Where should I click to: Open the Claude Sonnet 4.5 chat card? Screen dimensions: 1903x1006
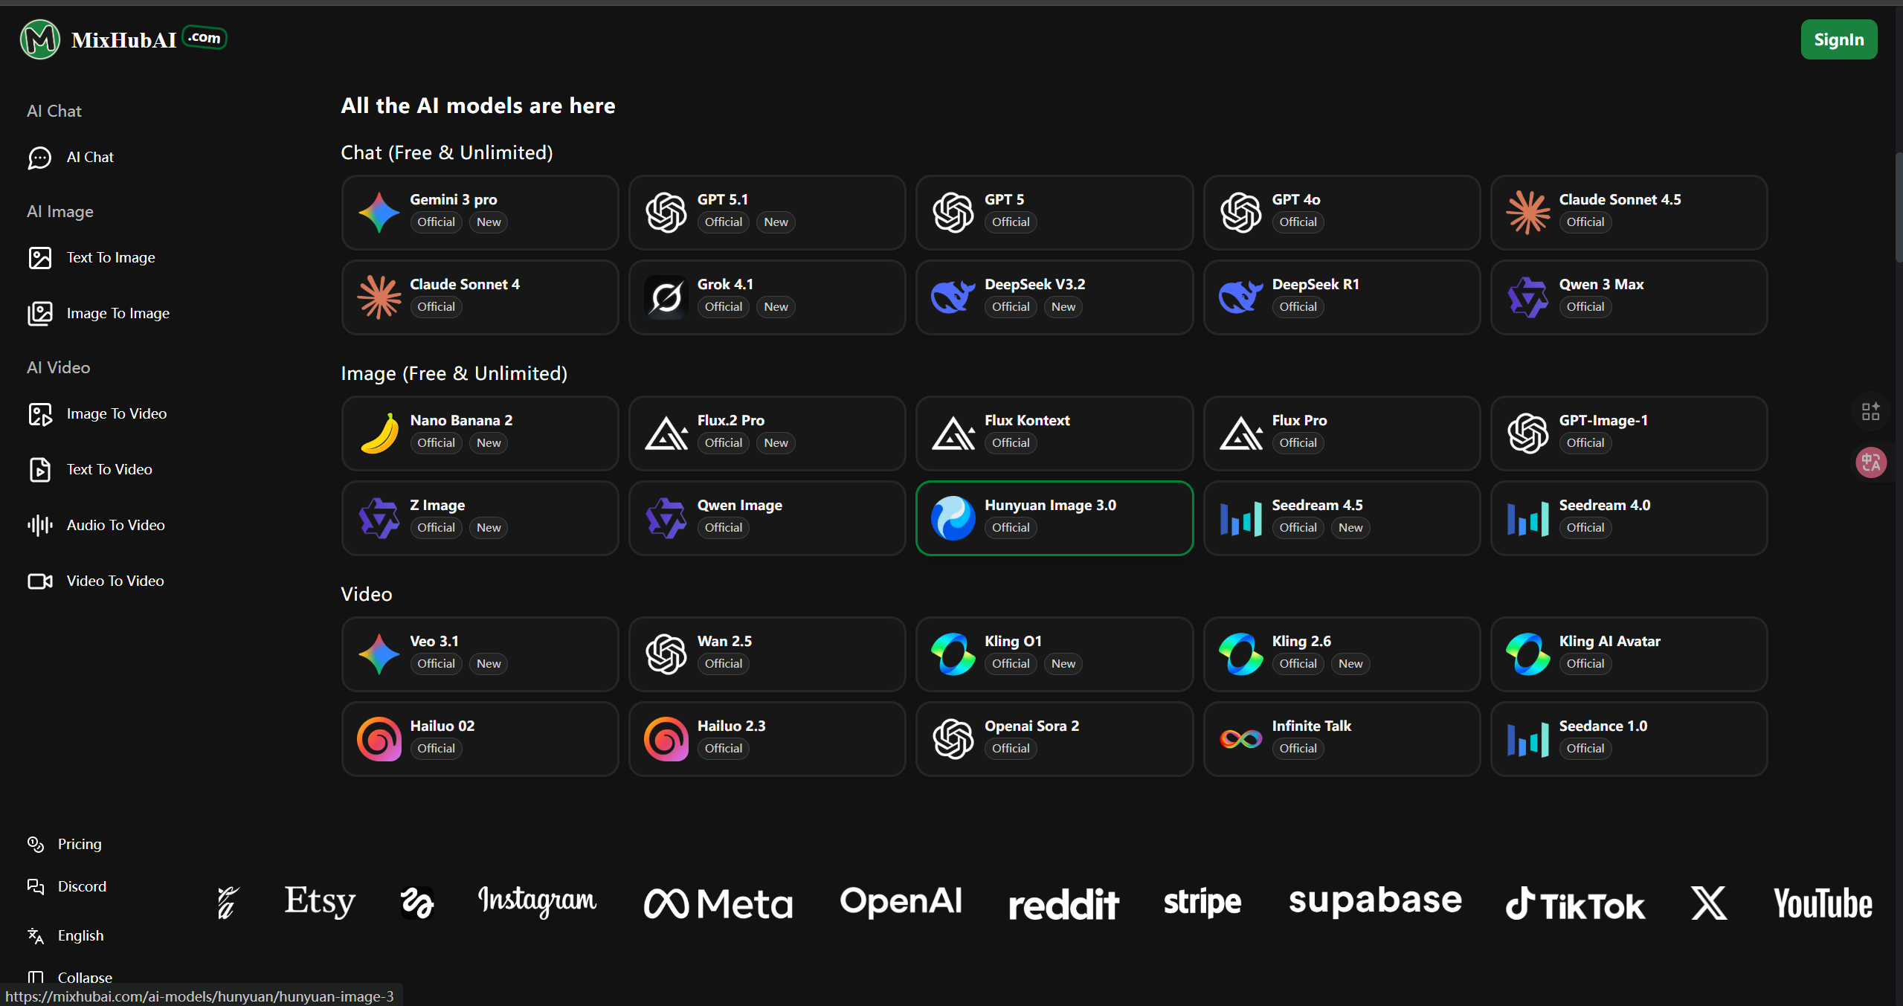[x=1629, y=213]
